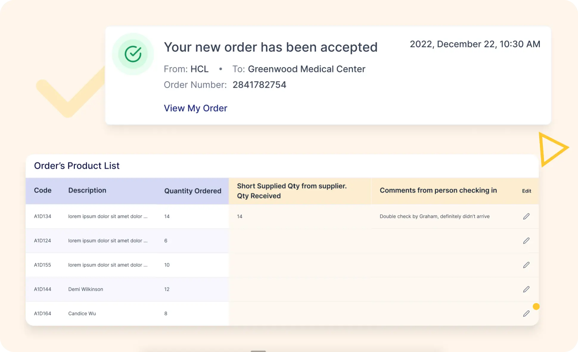The height and width of the screenshot is (352, 578).
Task: Click the Order's Product List title
Action: coord(77,166)
